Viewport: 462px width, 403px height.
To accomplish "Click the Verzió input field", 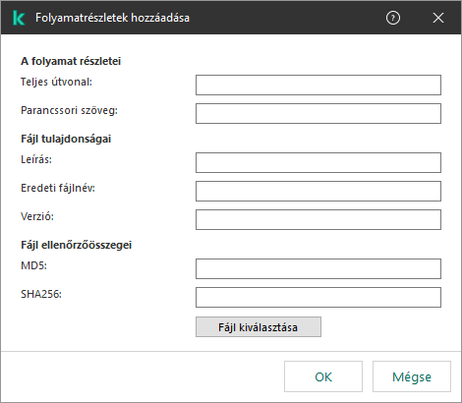I will [x=318, y=219].
